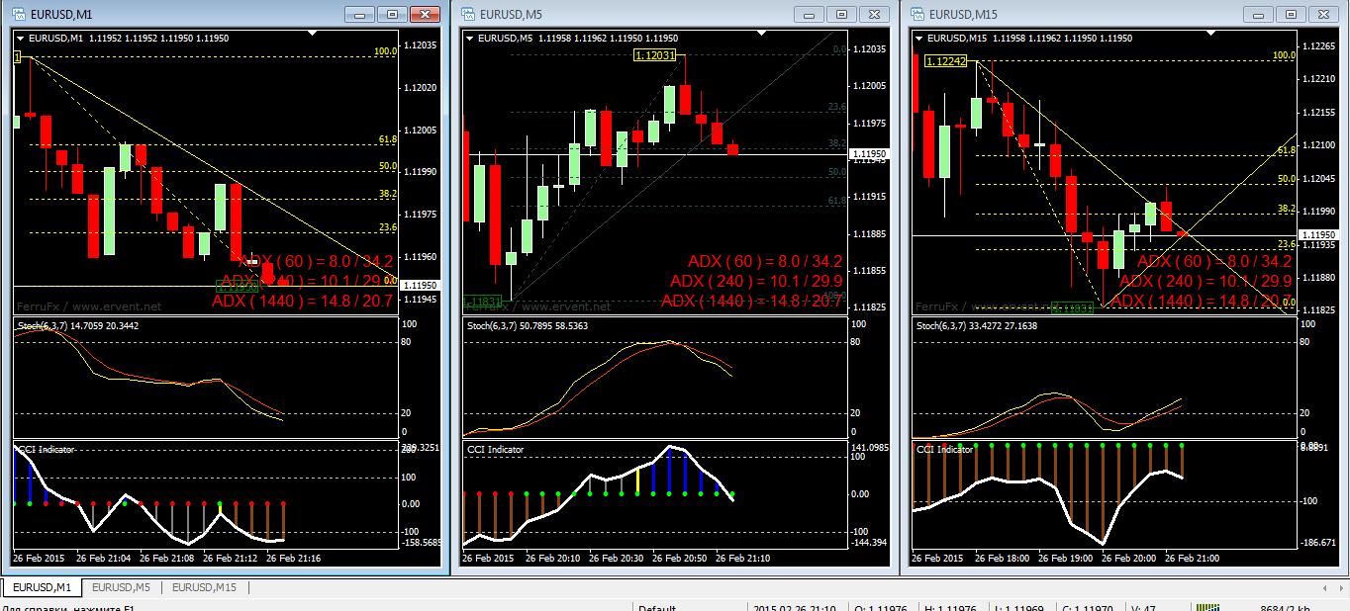This screenshot has height=611, width=1350.
Task: Expand the EURUSD,M1 chart header arrow
Action: 21,39
